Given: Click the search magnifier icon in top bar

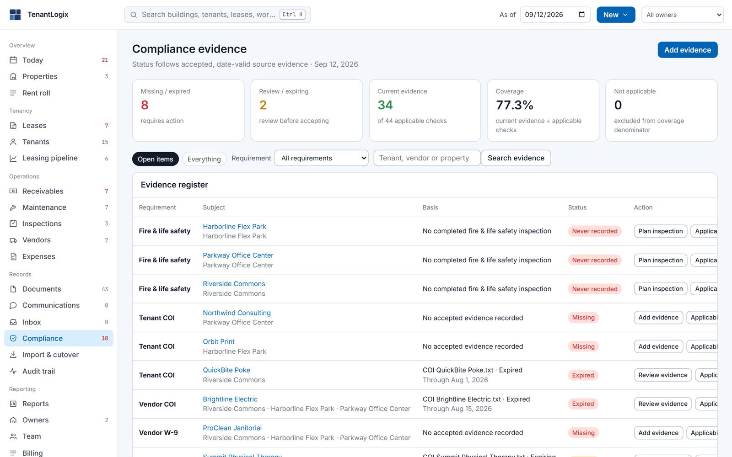Looking at the screenshot, I should [134, 15].
